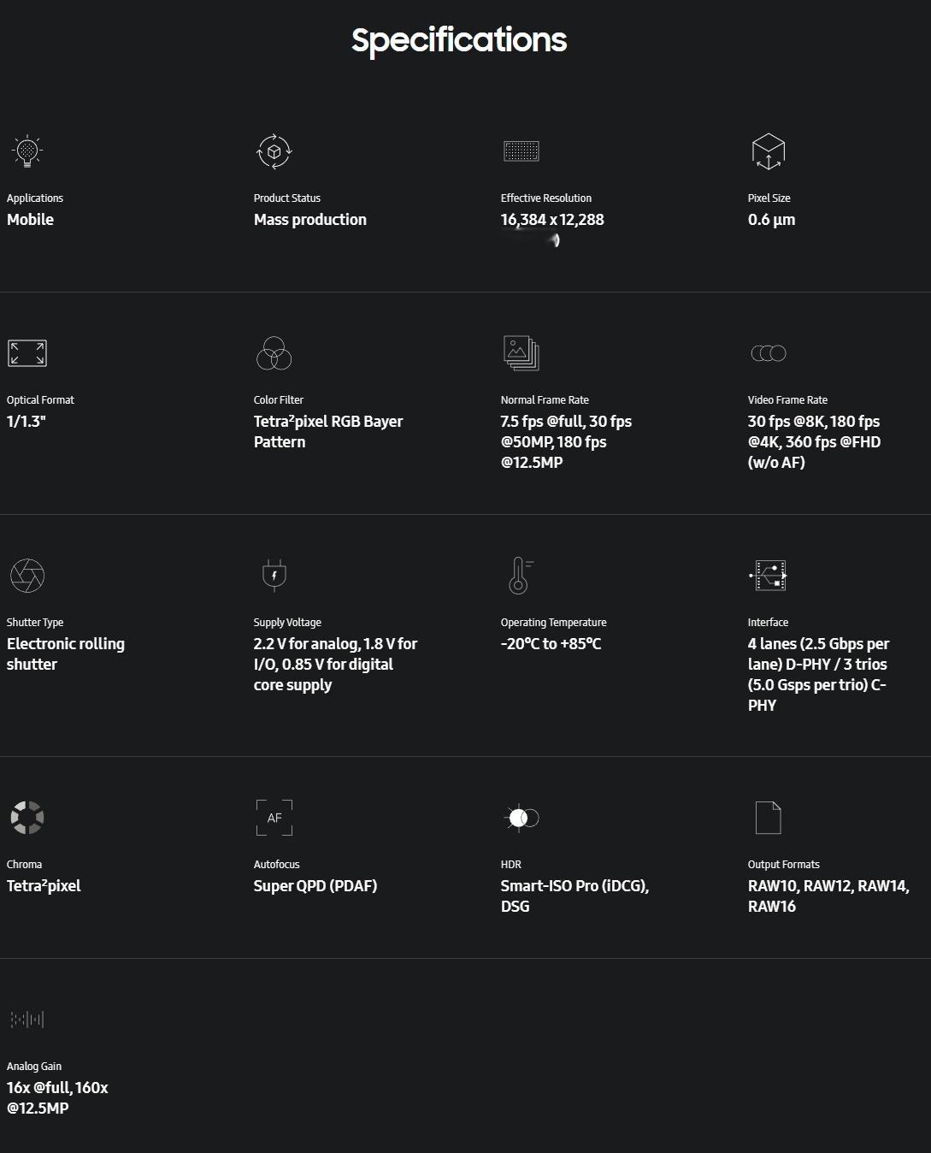Click the Autofocus AF bracket icon
931x1153 pixels.
[274, 818]
